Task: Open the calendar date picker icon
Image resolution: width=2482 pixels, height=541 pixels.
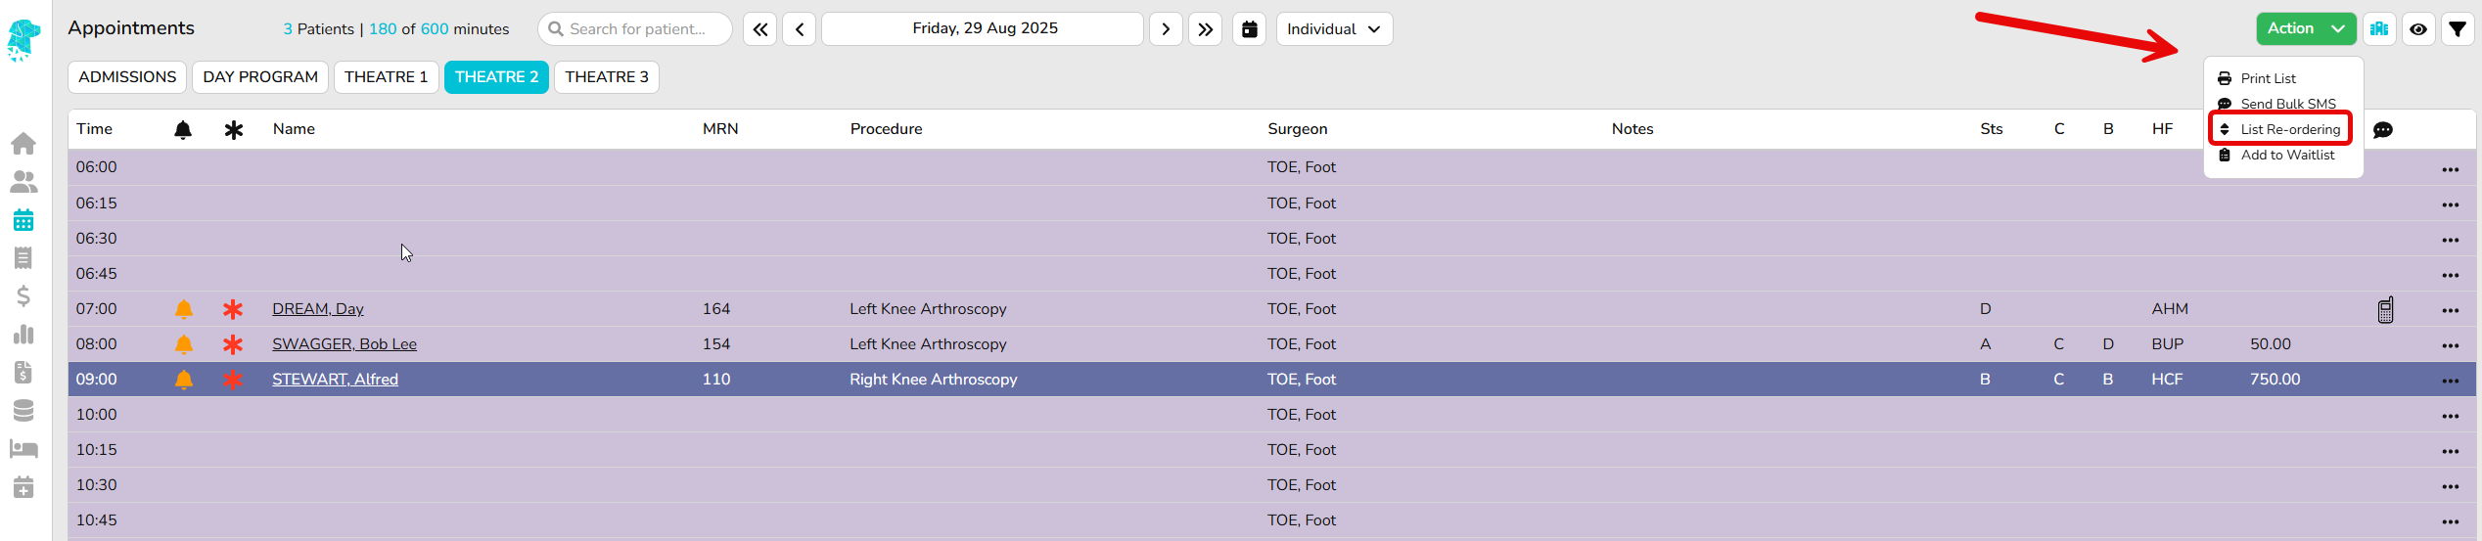Action: [x=1249, y=29]
